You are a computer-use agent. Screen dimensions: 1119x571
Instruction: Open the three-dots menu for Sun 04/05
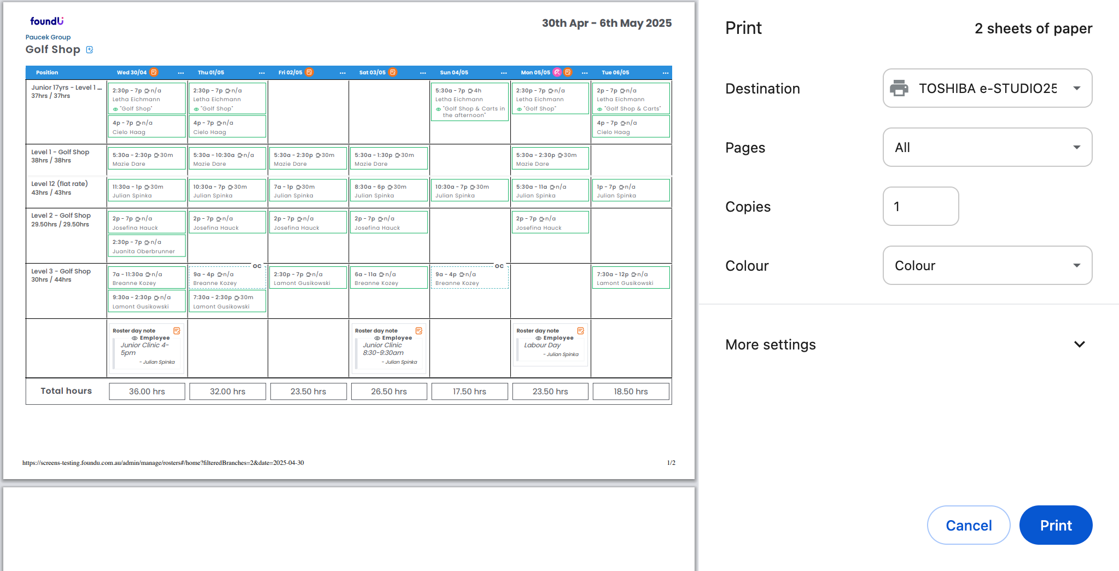(504, 73)
